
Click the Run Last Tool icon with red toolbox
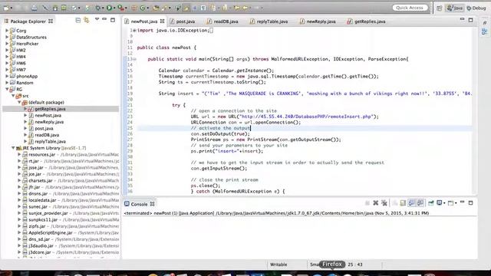click(120, 8)
